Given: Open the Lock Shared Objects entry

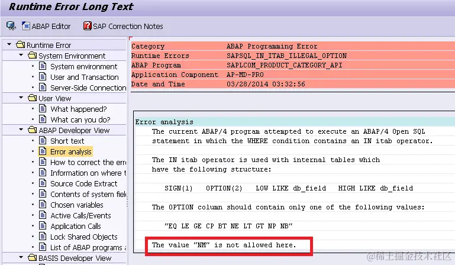Looking at the screenshot, I should point(84,237).
